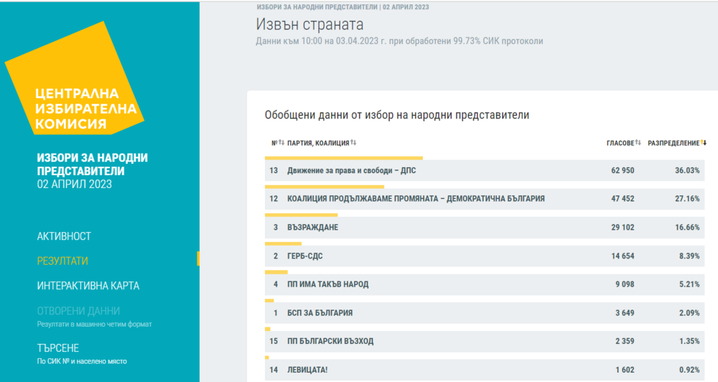Open Интерактивна карта section
The height and width of the screenshot is (382, 718).
pyautogui.click(x=88, y=286)
